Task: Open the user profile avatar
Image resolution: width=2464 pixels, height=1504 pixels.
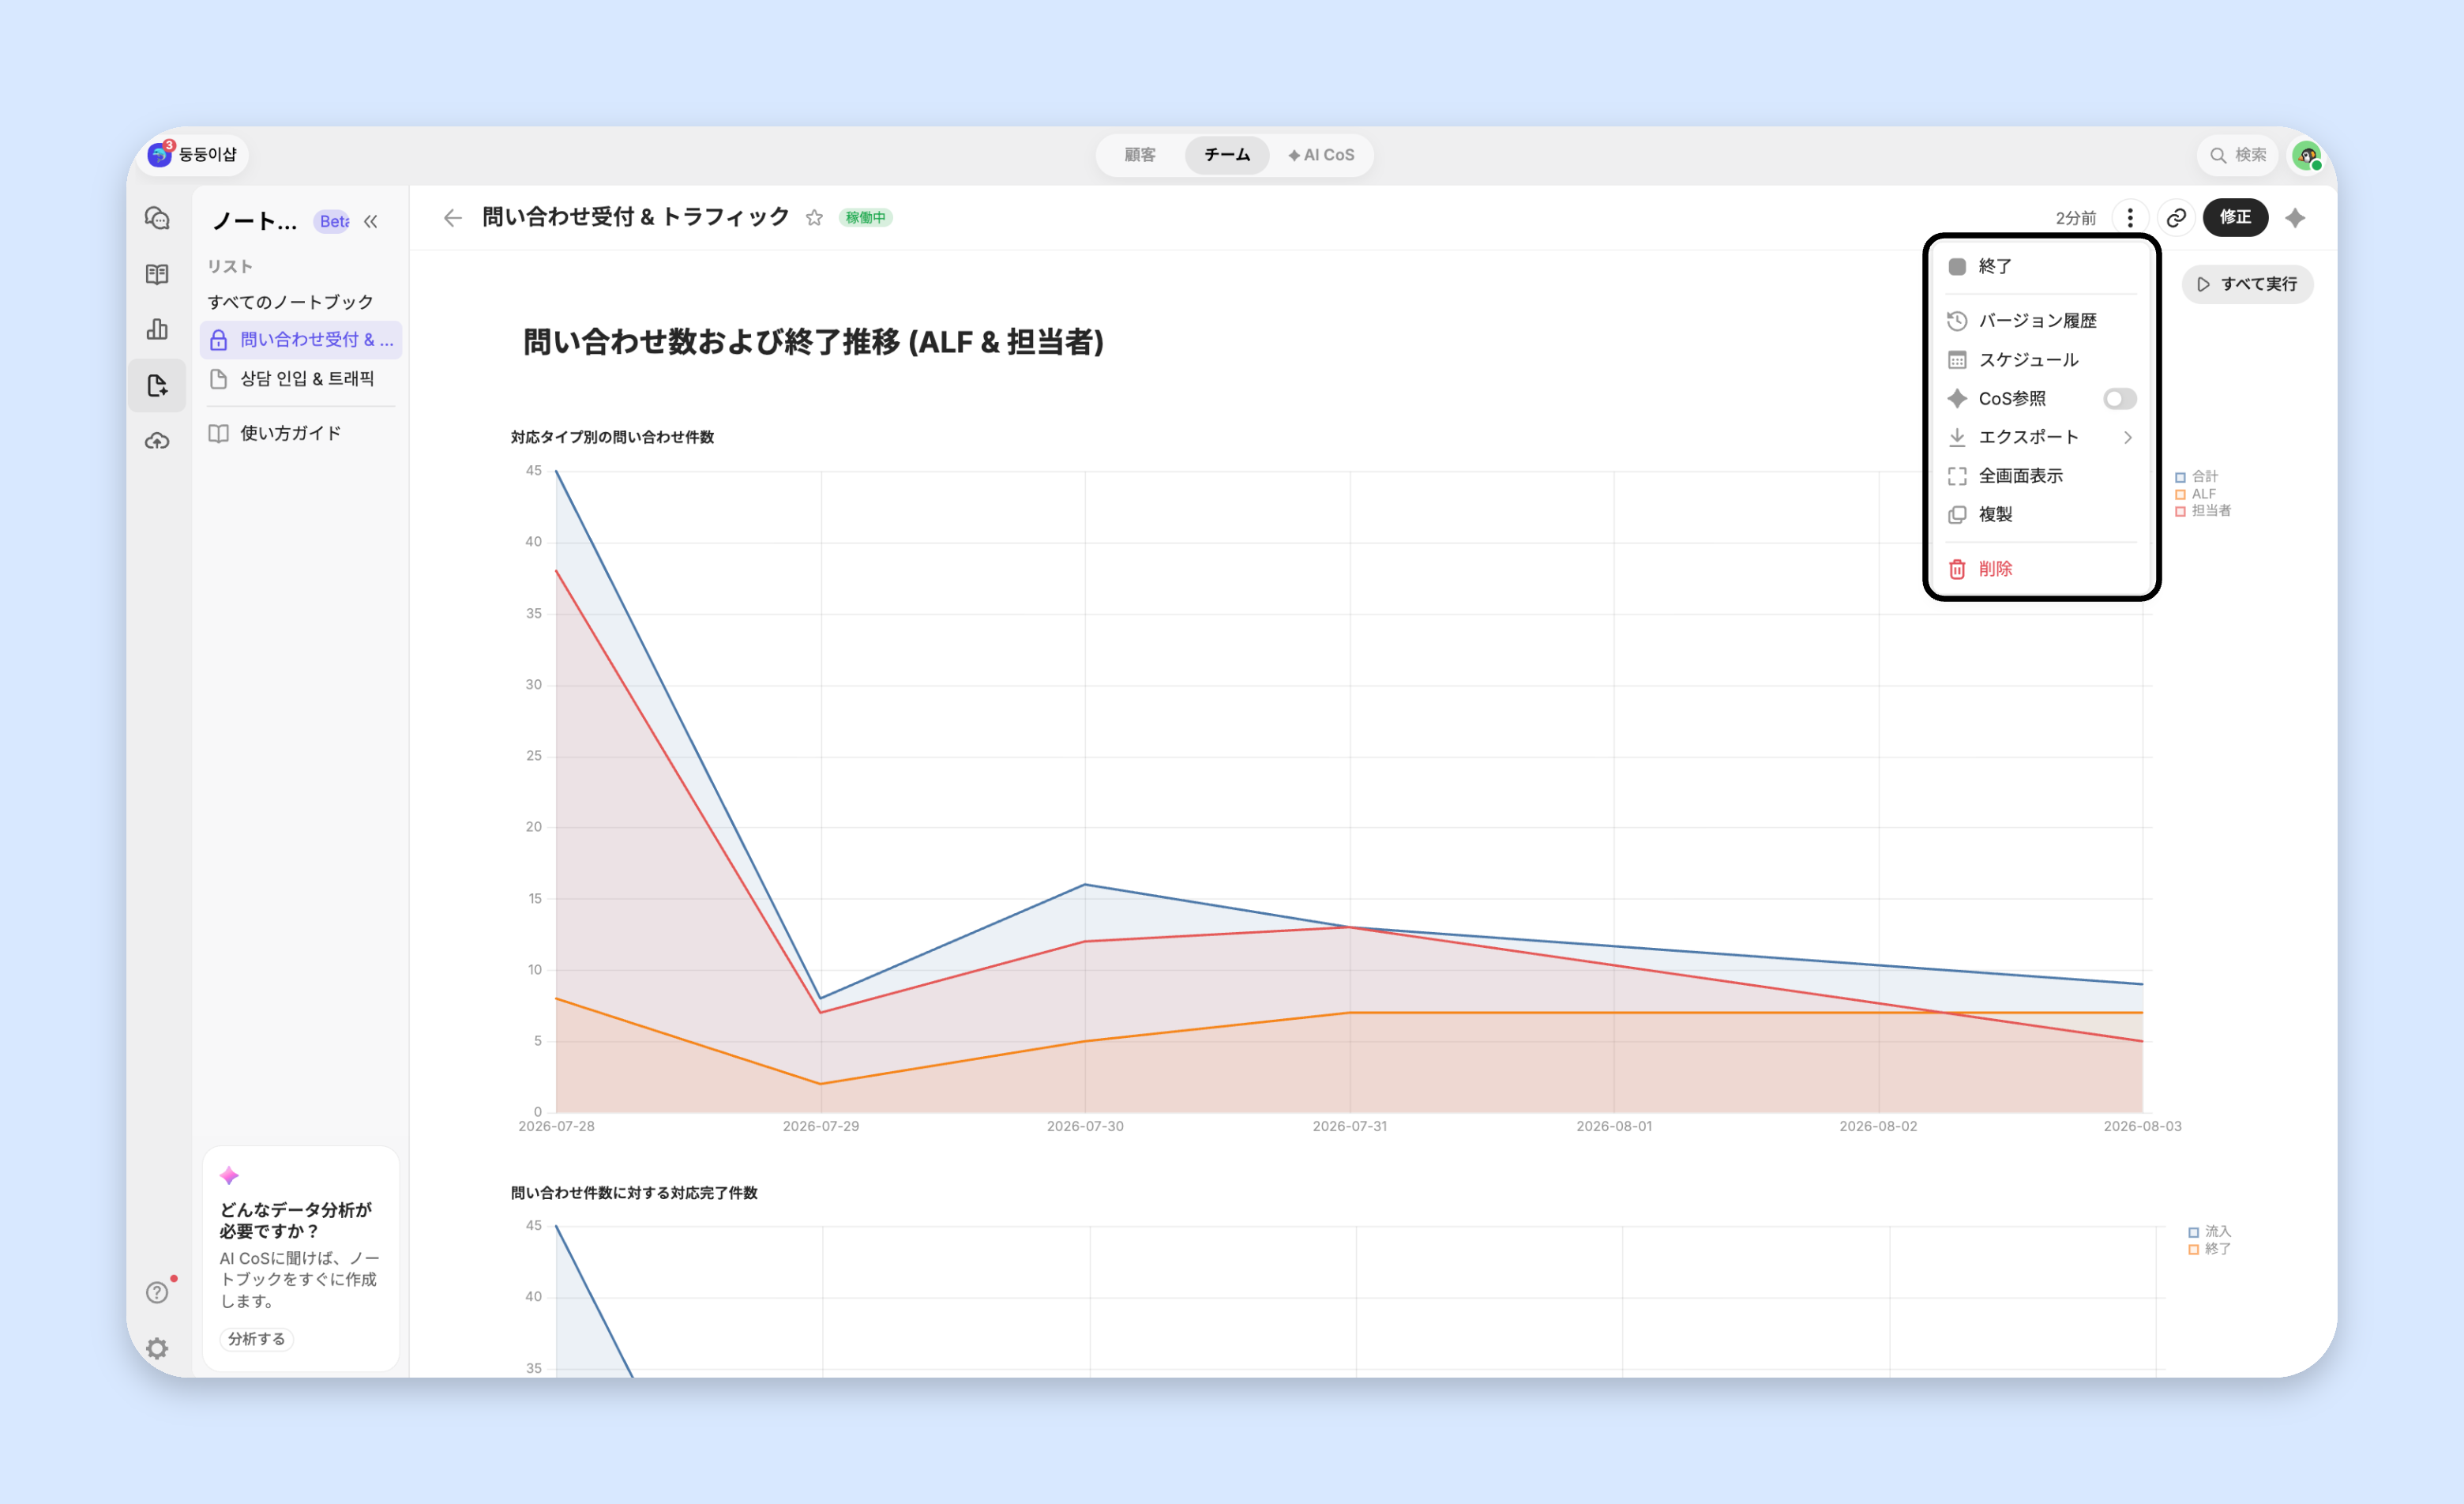Action: click(2306, 155)
